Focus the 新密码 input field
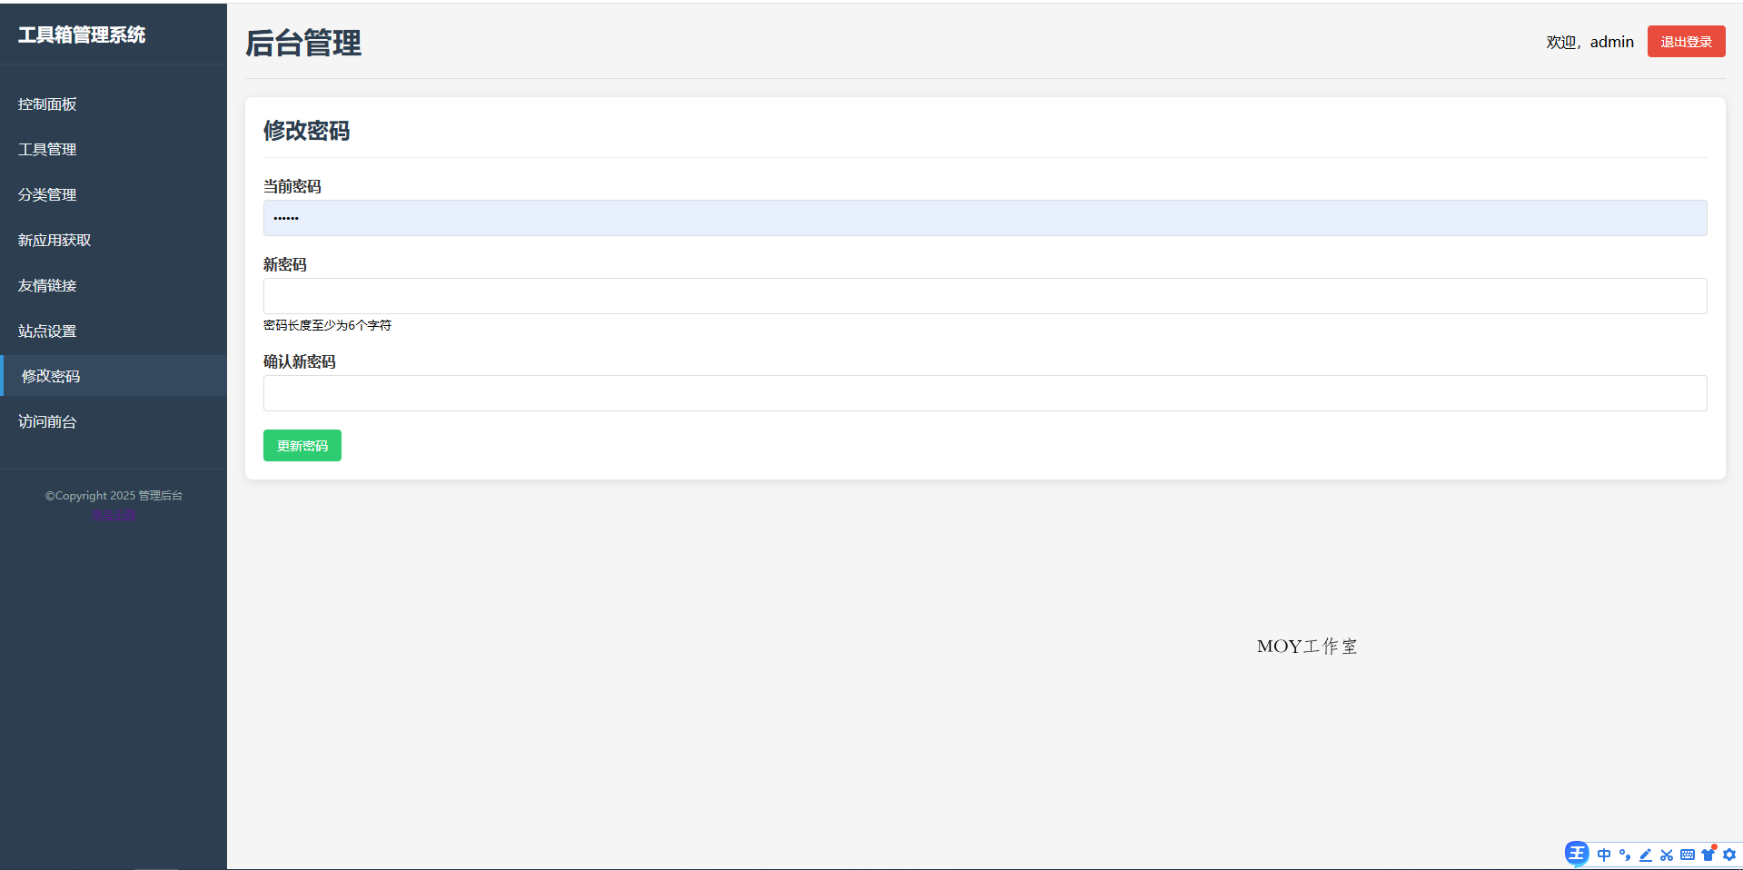This screenshot has height=870, width=1743. tap(985, 296)
